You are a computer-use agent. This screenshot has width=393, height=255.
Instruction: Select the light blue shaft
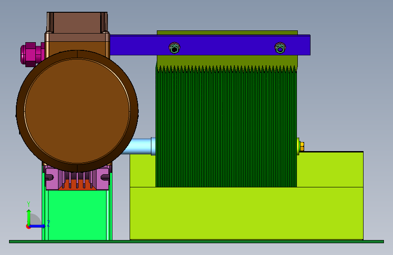pos(140,146)
